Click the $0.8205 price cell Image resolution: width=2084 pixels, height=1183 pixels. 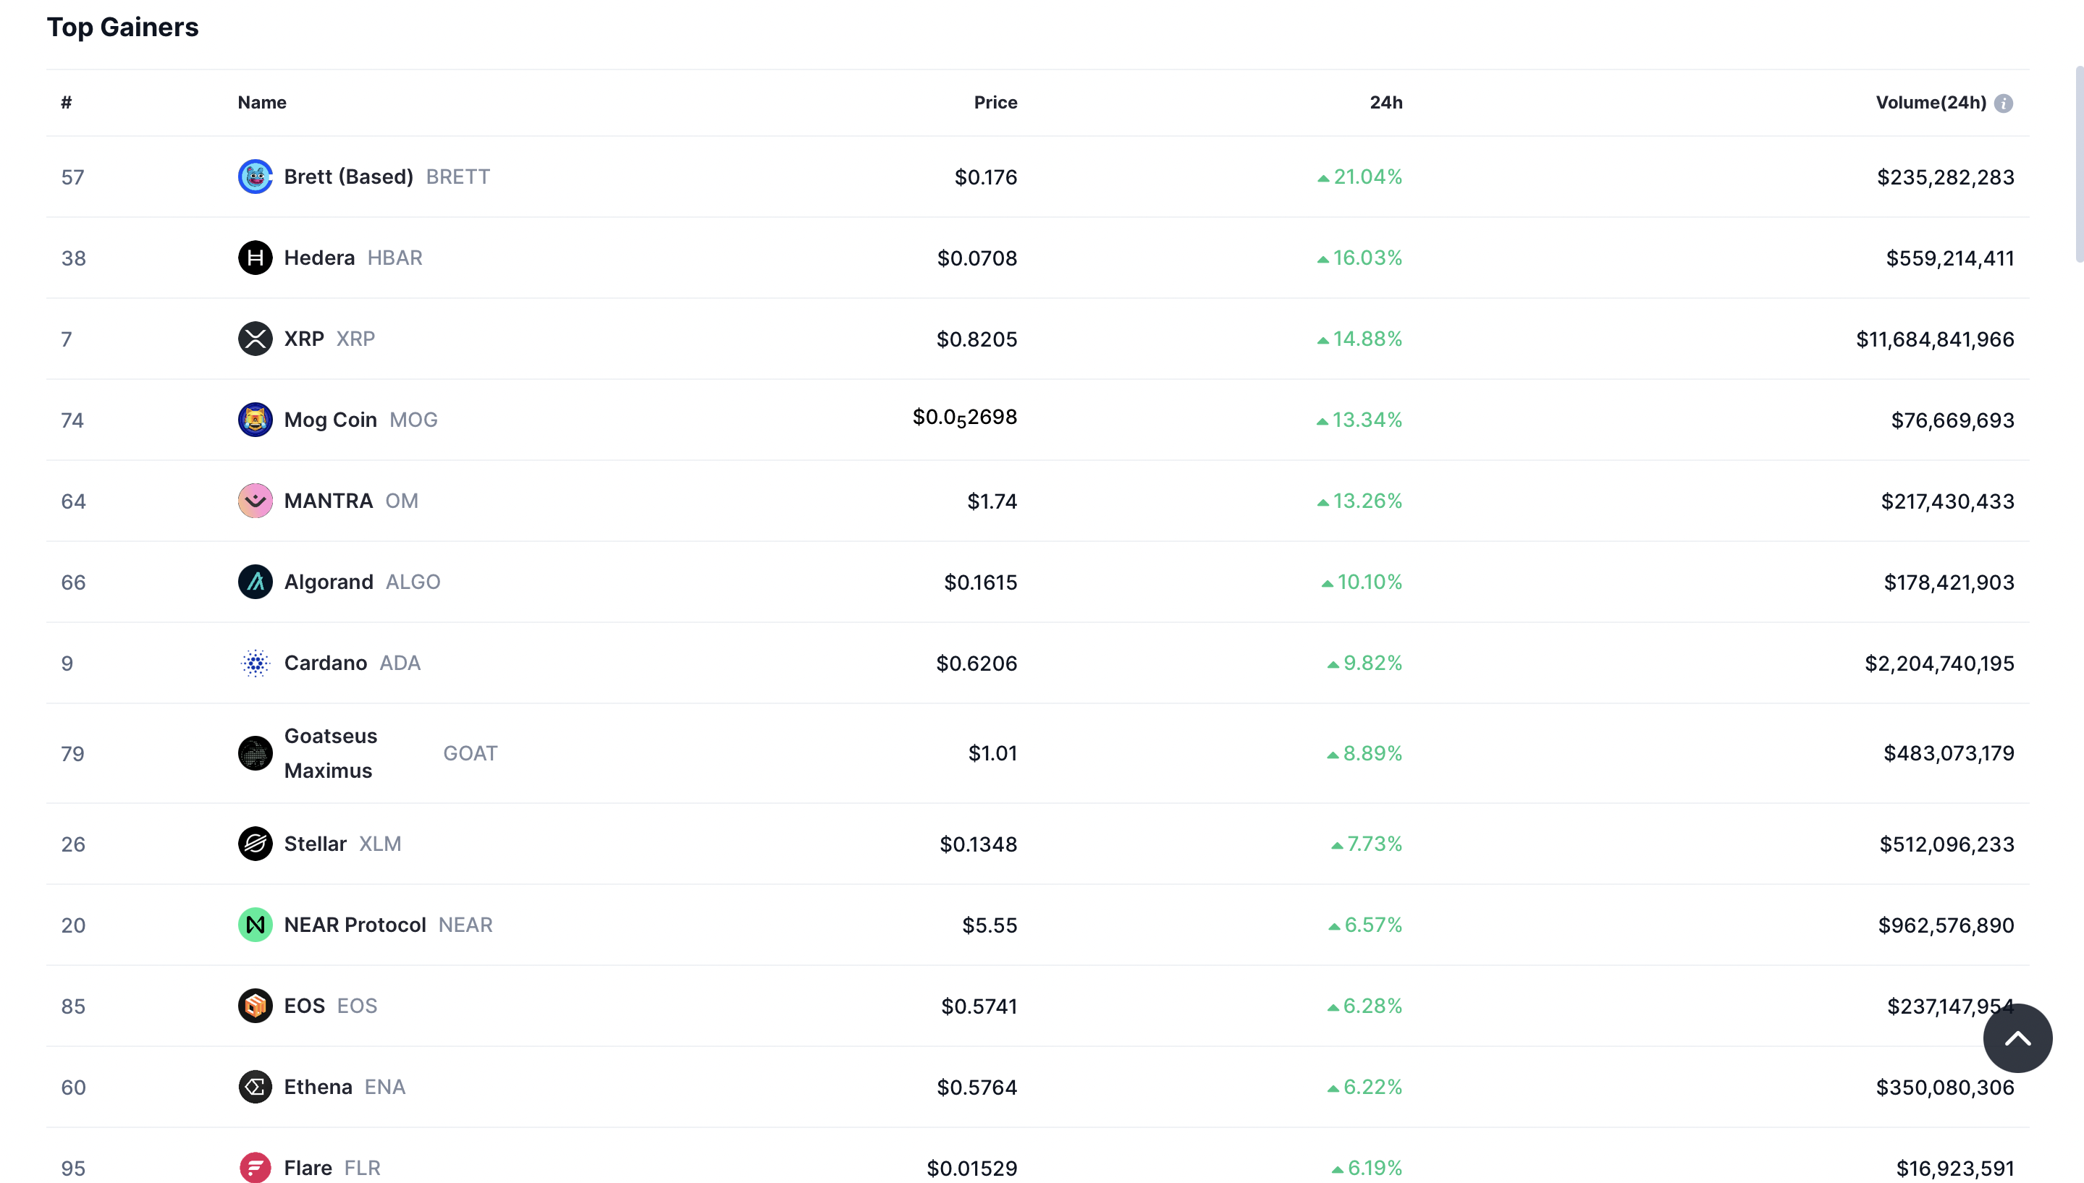976,339
